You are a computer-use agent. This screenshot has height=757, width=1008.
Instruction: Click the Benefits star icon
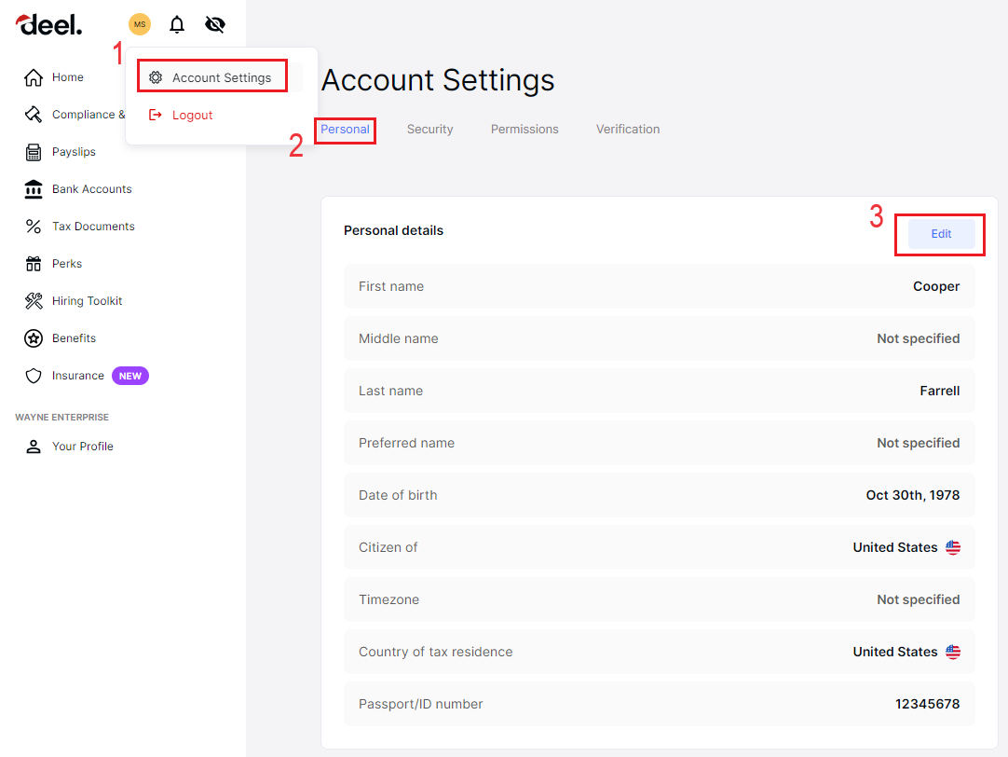[33, 337]
